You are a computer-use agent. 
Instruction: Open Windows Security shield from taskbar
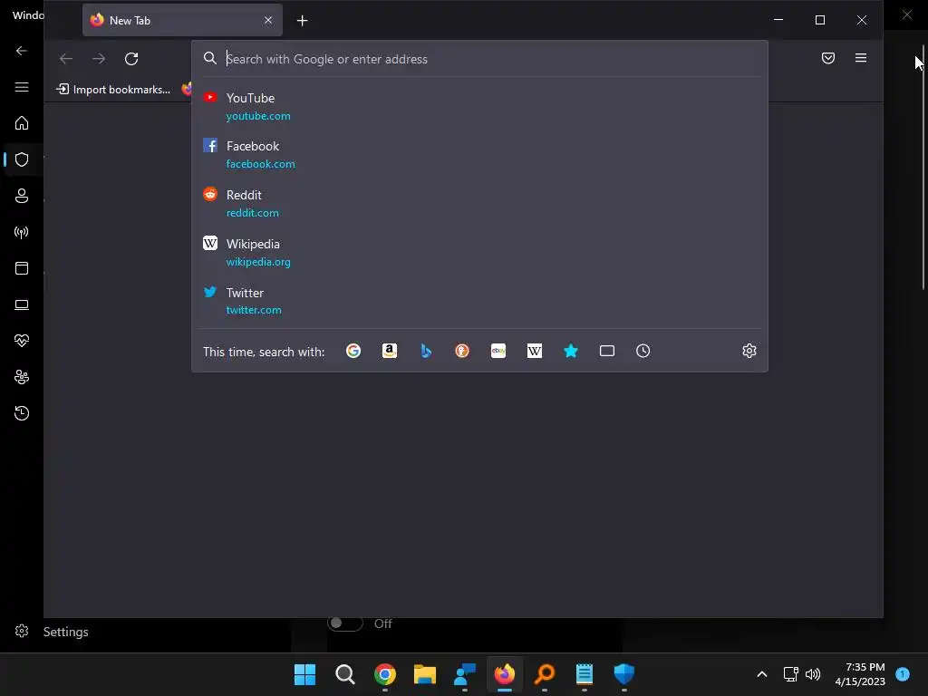[623, 674]
